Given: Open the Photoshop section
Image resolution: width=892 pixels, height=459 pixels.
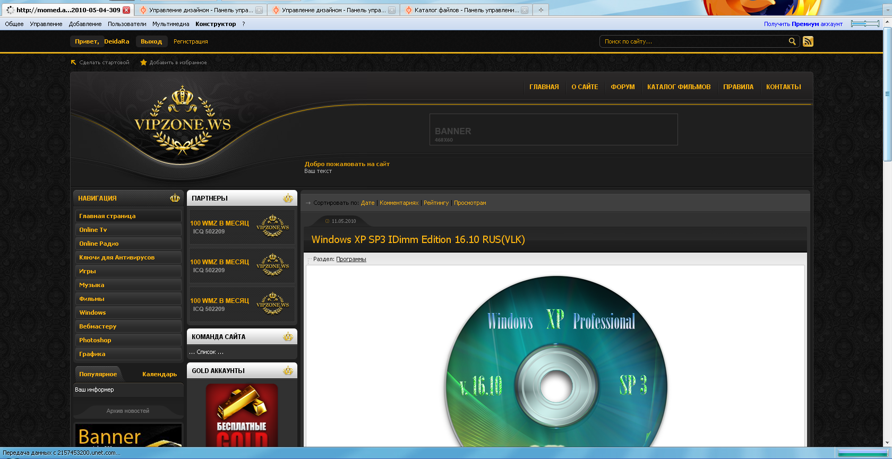Looking at the screenshot, I should click(128, 340).
